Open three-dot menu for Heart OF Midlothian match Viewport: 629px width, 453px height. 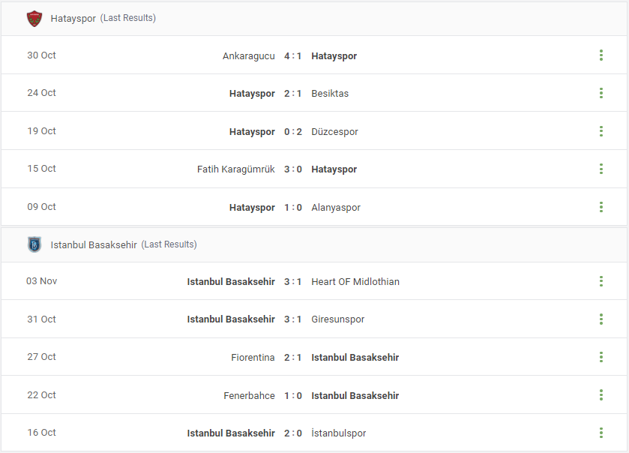pyautogui.click(x=601, y=281)
